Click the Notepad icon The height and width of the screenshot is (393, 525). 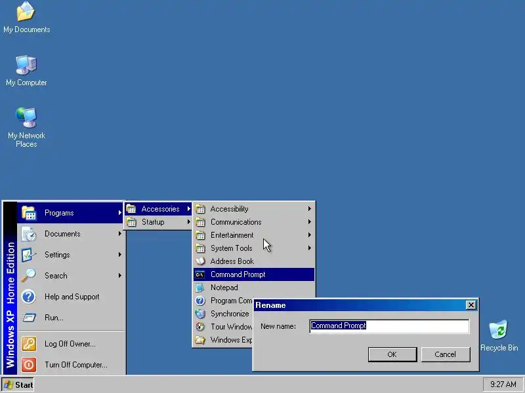coord(200,288)
